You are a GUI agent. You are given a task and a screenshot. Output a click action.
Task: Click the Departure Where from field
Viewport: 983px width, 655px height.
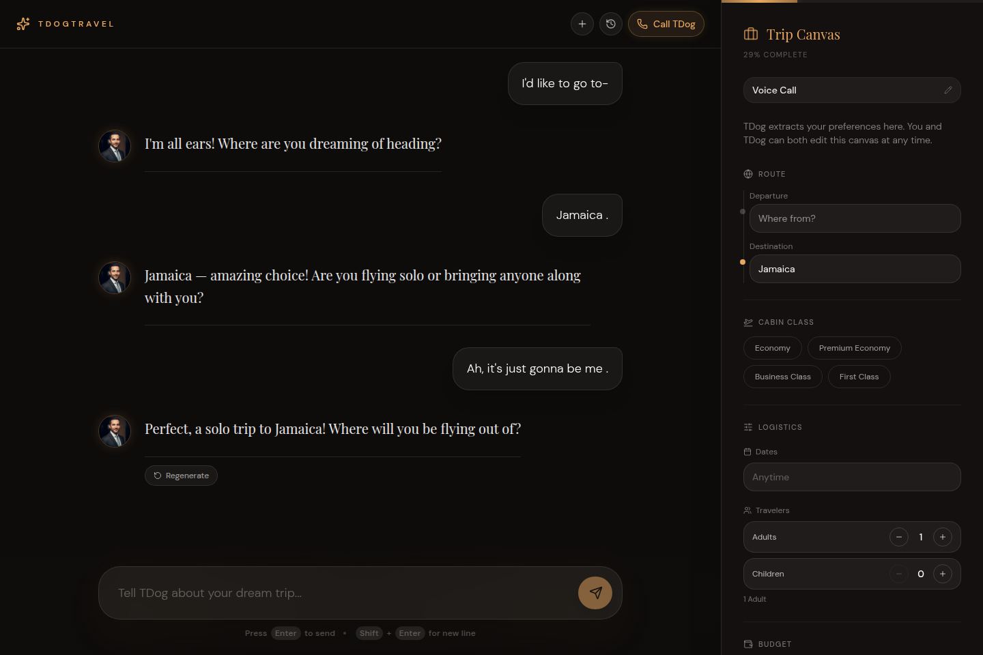[855, 218]
